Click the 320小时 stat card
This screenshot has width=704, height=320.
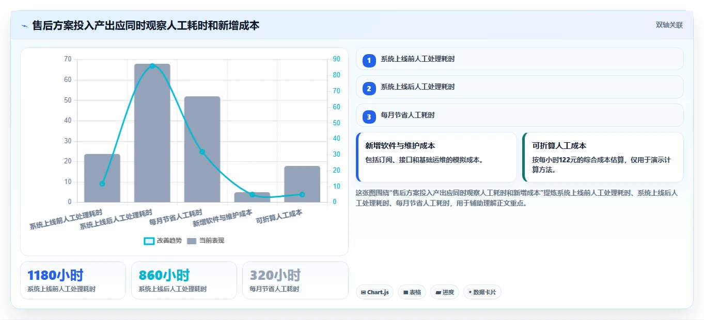(x=295, y=280)
